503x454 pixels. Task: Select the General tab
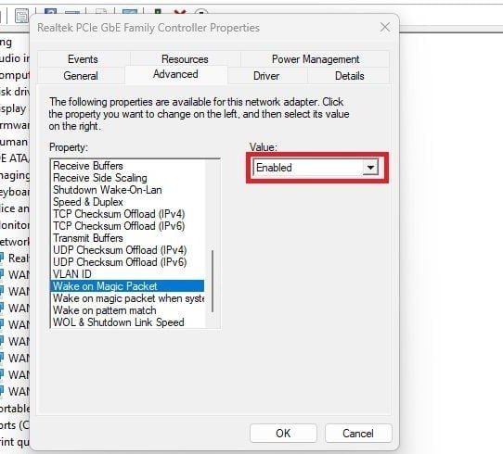tap(81, 76)
